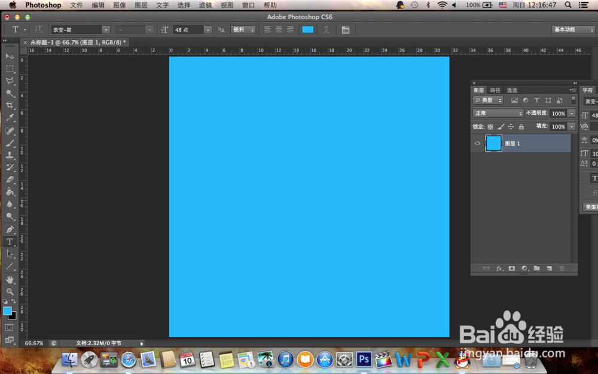598x374 pixels.
Task: Open the anti-aliasing 锐利 dropdown
Action: pos(243,30)
